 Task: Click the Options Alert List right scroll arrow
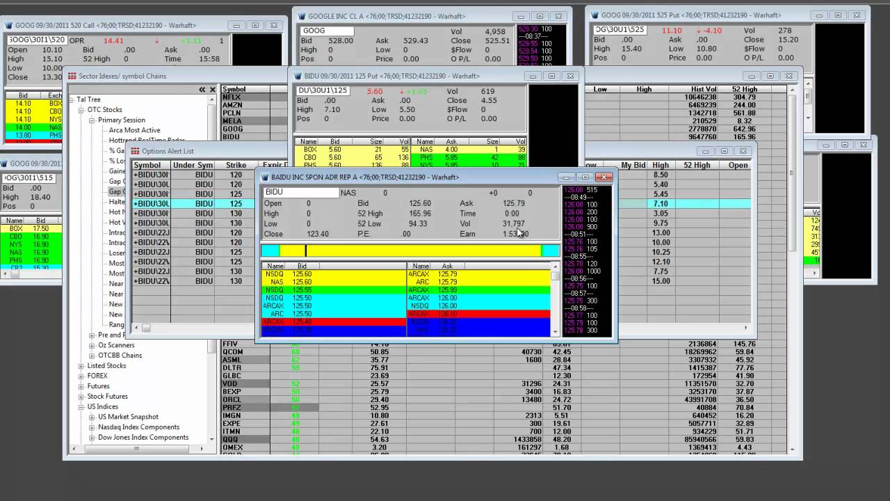pos(746,327)
